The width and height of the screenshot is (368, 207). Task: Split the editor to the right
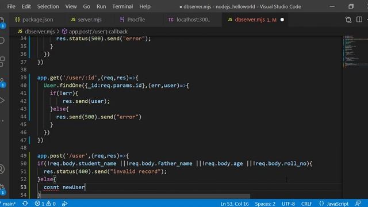pyautogui.click(x=359, y=20)
